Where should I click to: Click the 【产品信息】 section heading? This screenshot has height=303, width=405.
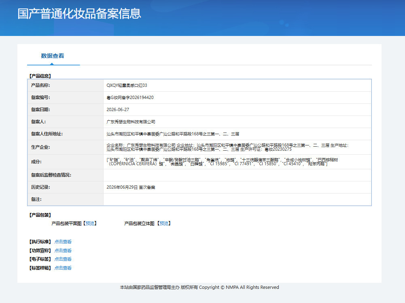[40, 76]
